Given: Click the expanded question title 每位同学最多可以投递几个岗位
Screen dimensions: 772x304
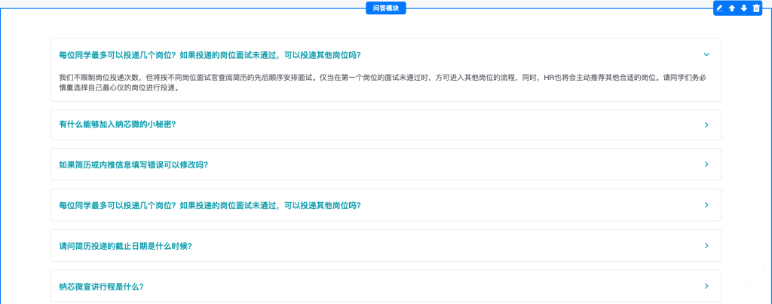Looking at the screenshot, I should 210,54.
